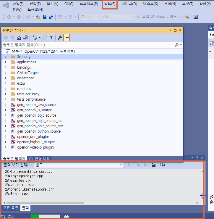214x219 pixels.
Task: Navigate forward with main toolbar arrow
Action: pyautogui.click(x=19, y=17)
